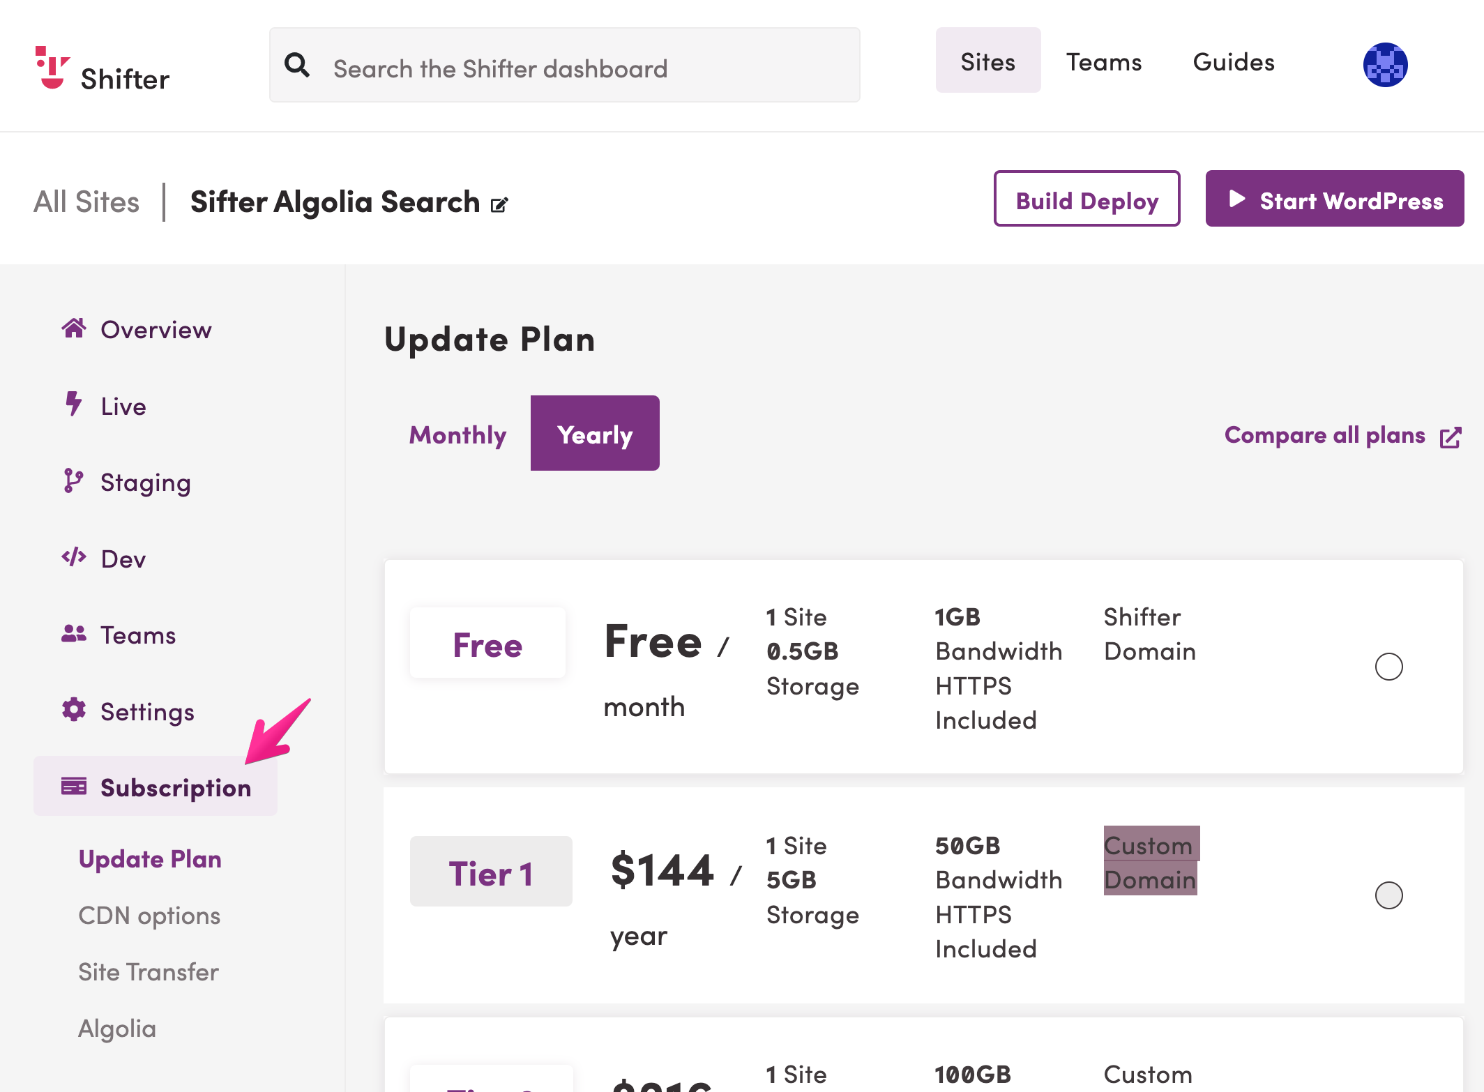
Task: Open CDN options sub-item
Action: click(x=149, y=916)
